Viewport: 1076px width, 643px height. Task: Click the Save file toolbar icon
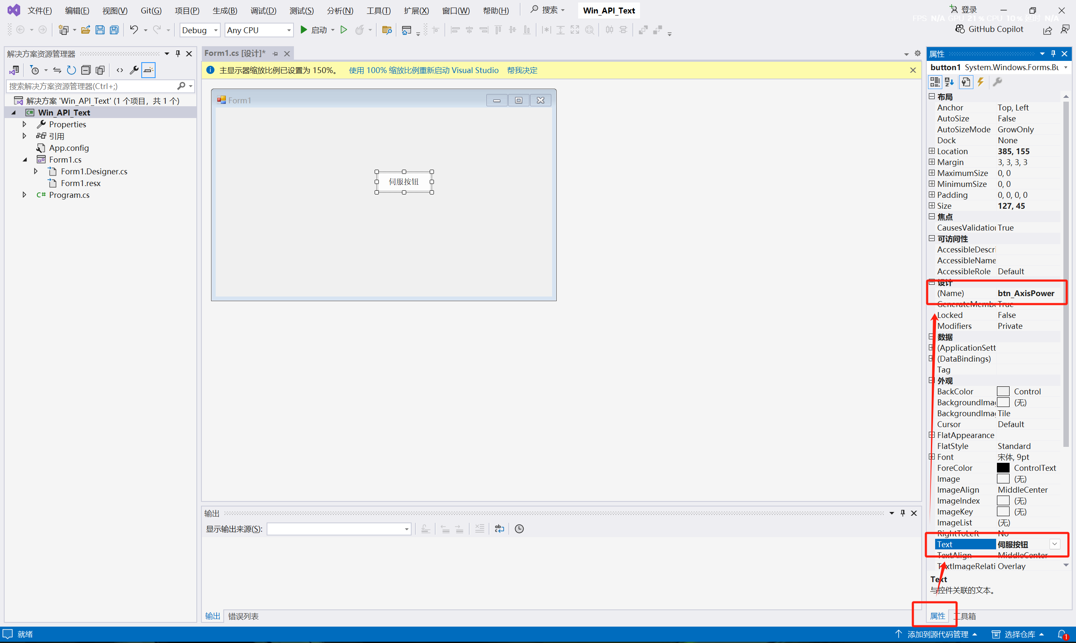point(100,30)
